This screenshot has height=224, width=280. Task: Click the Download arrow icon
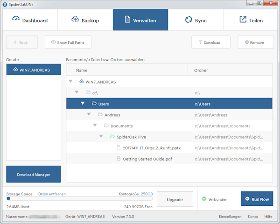tap(200, 42)
